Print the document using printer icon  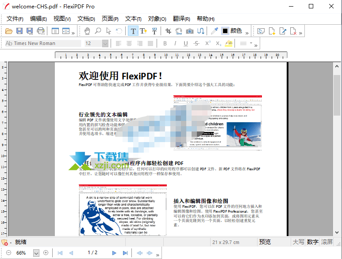41,31
